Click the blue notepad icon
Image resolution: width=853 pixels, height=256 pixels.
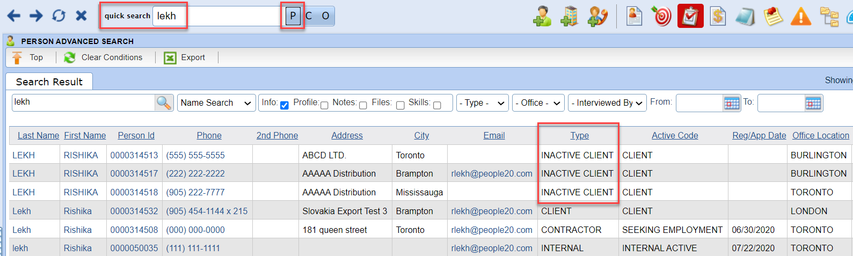coord(745,16)
